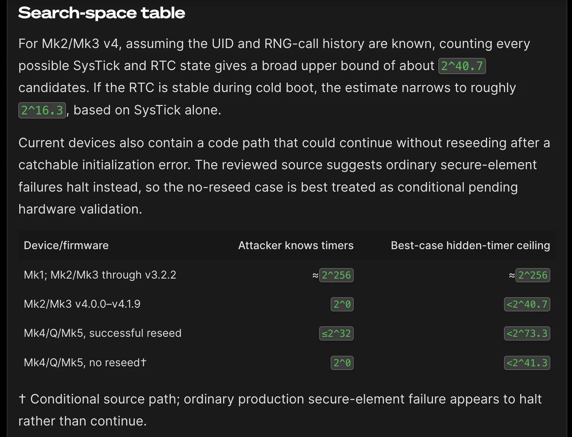
Task: Click the 'Mk4/Q/Mk5, successful reseed' row label
Action: tap(103, 333)
